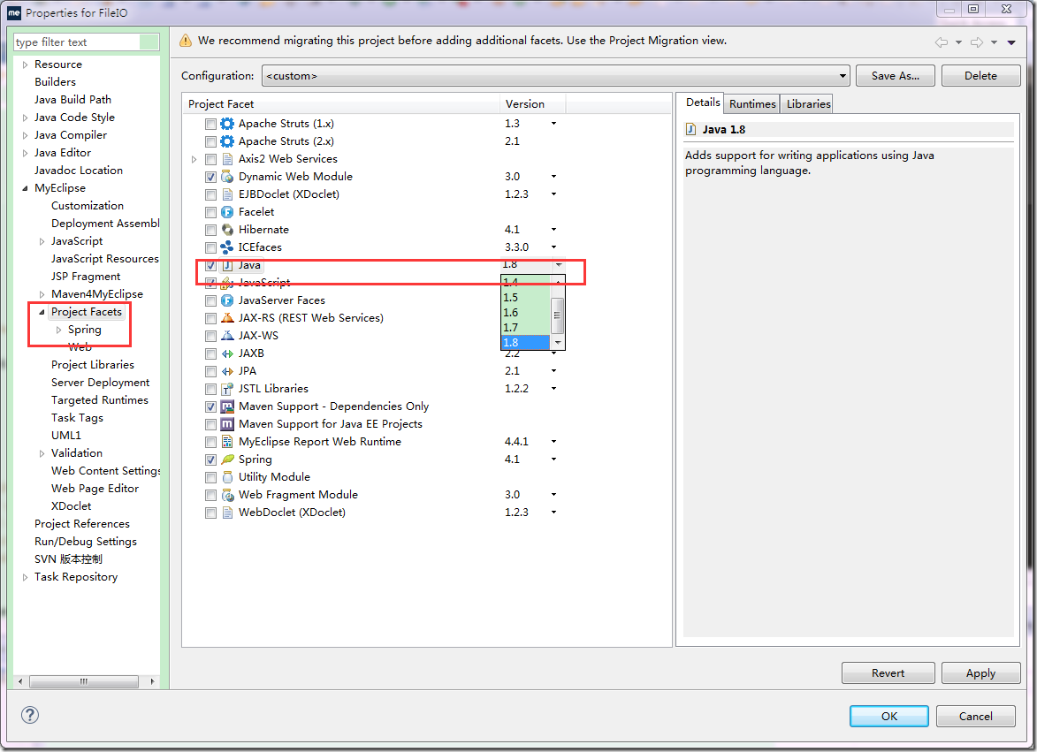The height and width of the screenshot is (752, 1037).
Task: Click the JPA facet icon
Action: click(227, 371)
